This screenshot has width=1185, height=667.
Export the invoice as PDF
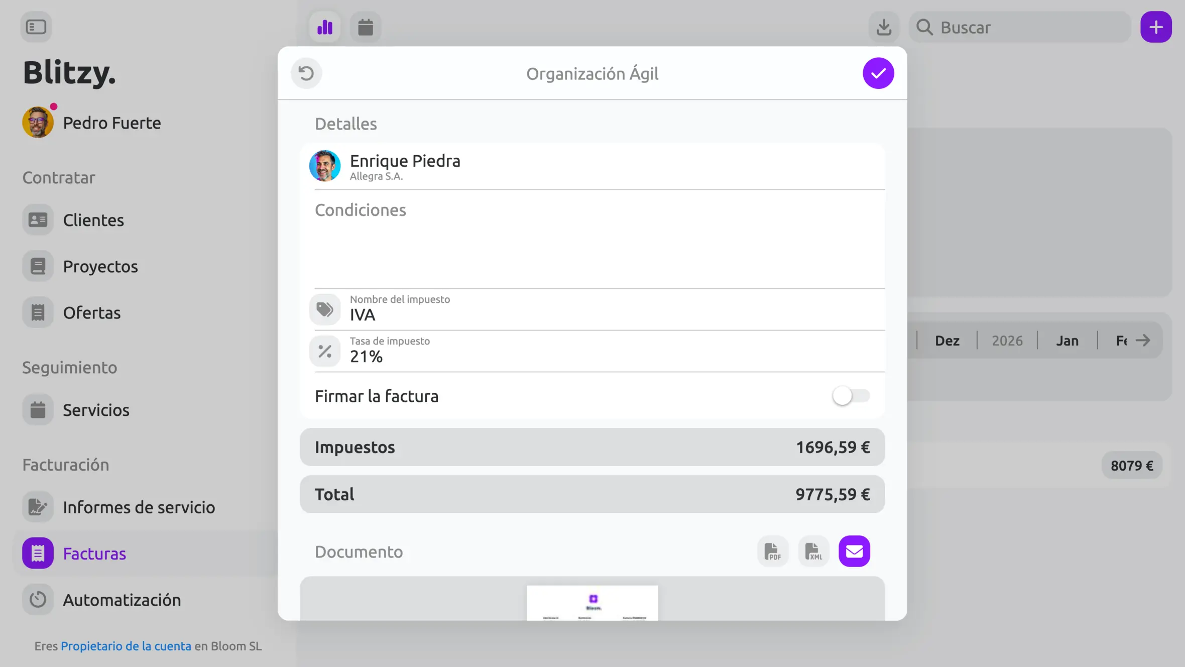[x=773, y=551]
